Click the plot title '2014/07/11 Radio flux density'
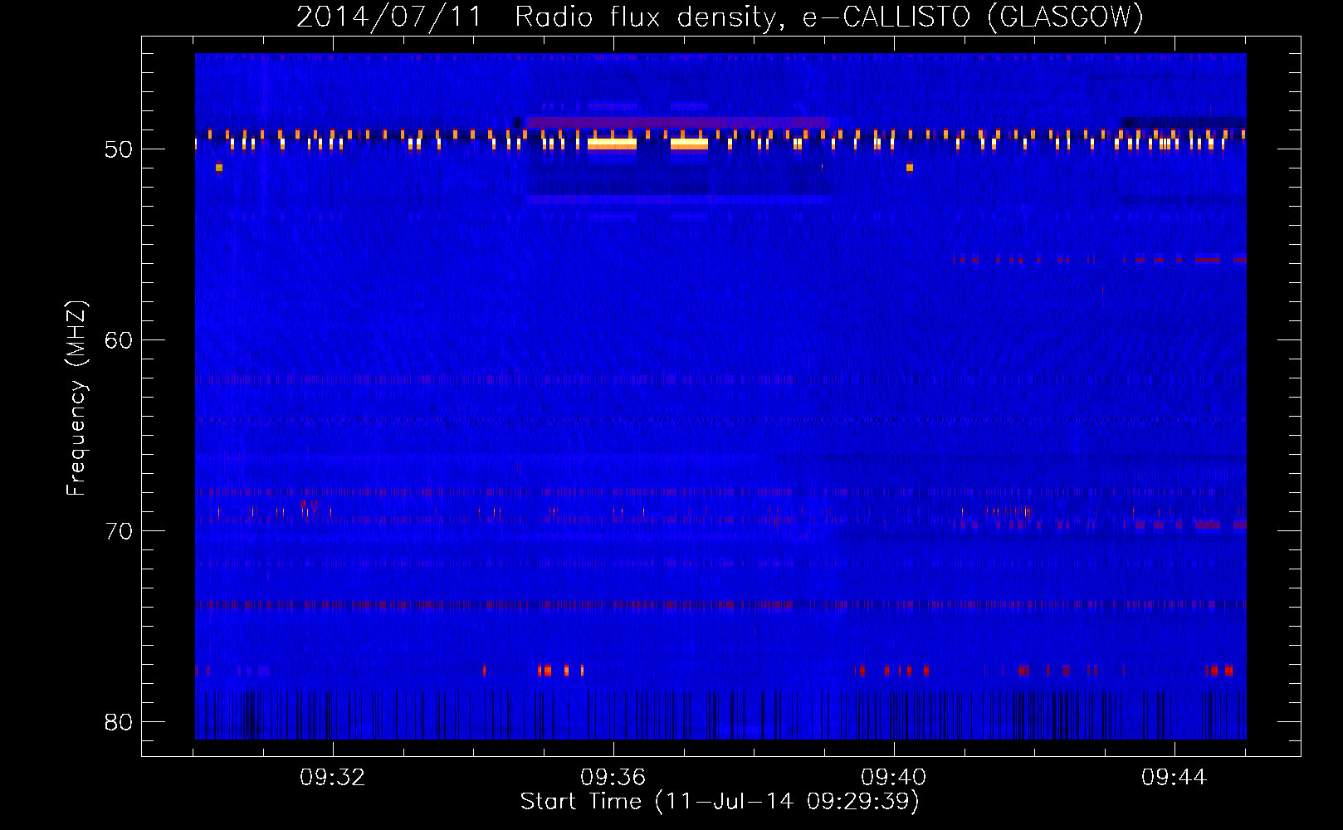 [720, 17]
